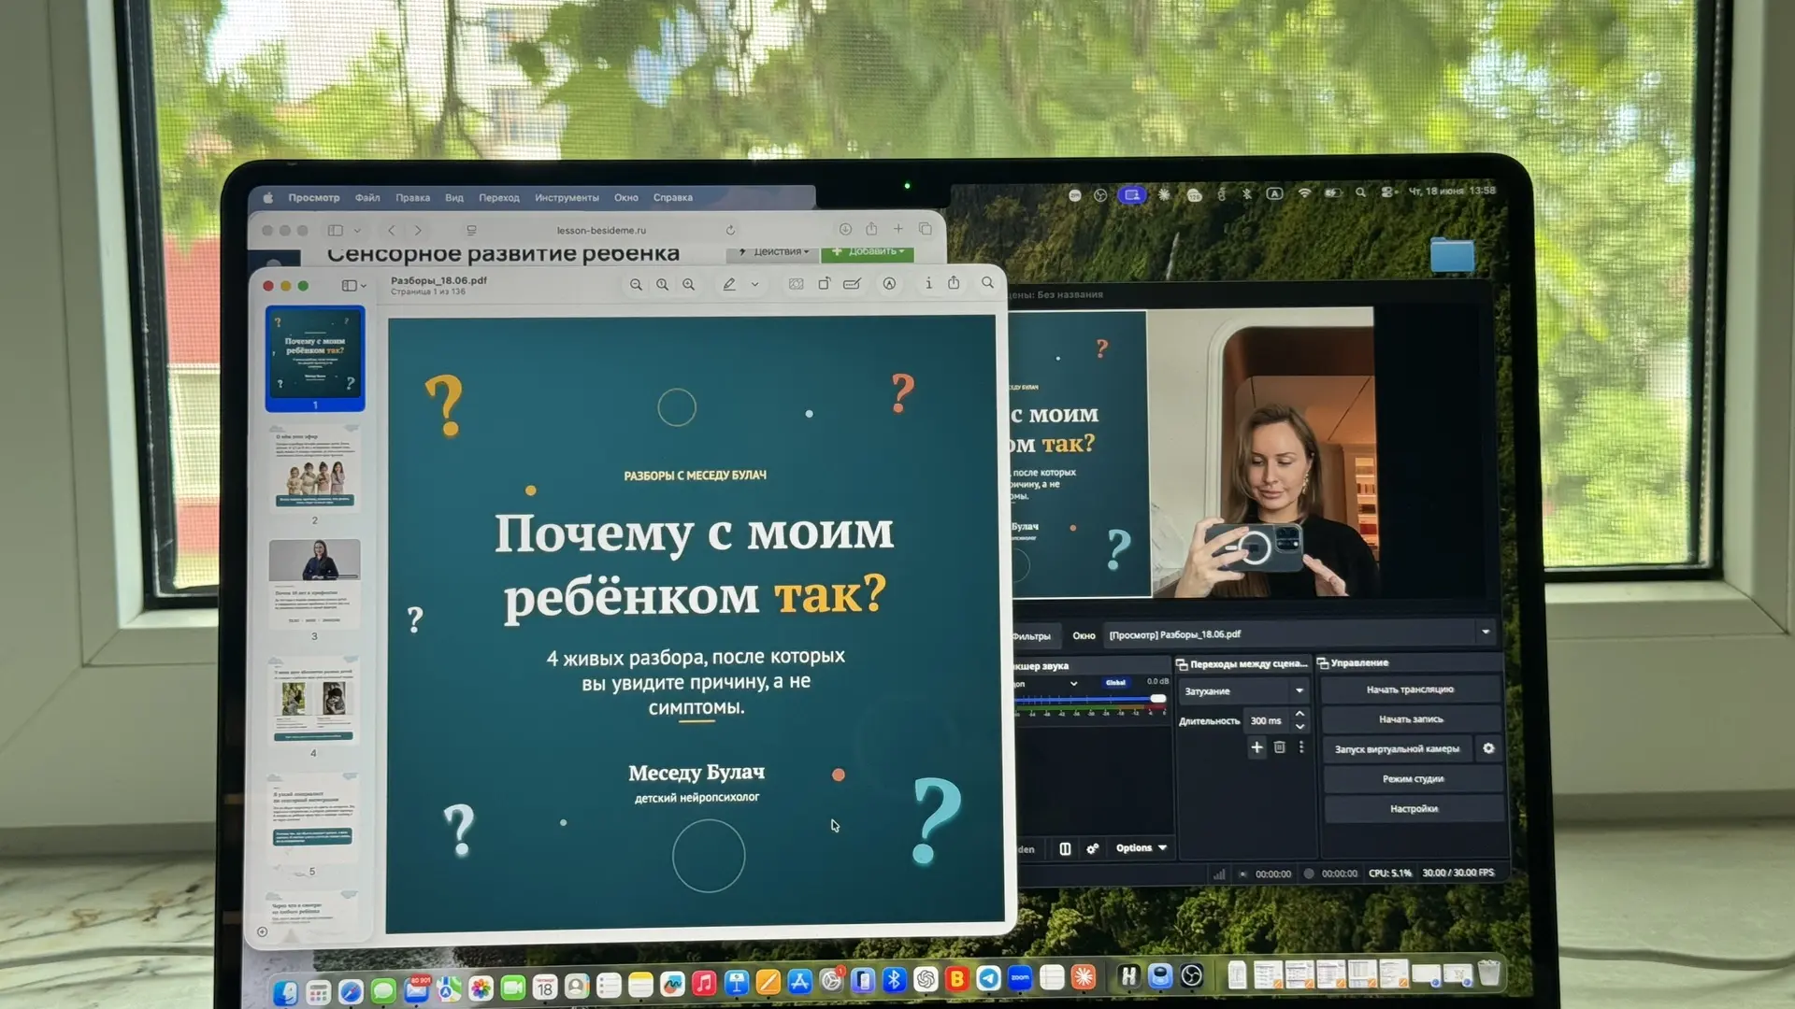Screen dimensions: 1795x1009
Task: Open the Справка menu
Action: click(x=673, y=198)
